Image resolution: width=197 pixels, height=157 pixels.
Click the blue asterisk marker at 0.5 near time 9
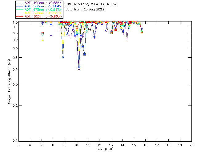tap(63, 57)
